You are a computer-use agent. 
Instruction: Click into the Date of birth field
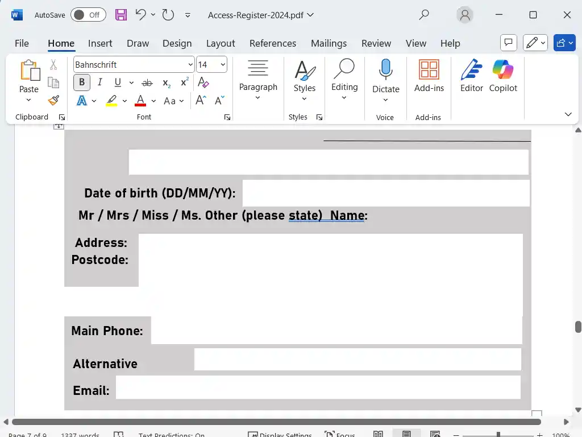(385, 193)
